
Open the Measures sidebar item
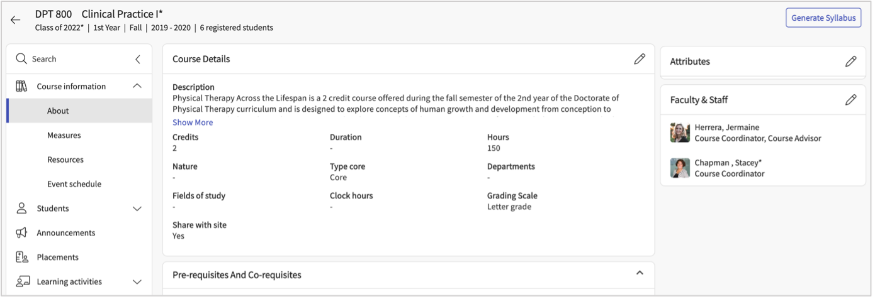pyautogui.click(x=64, y=135)
